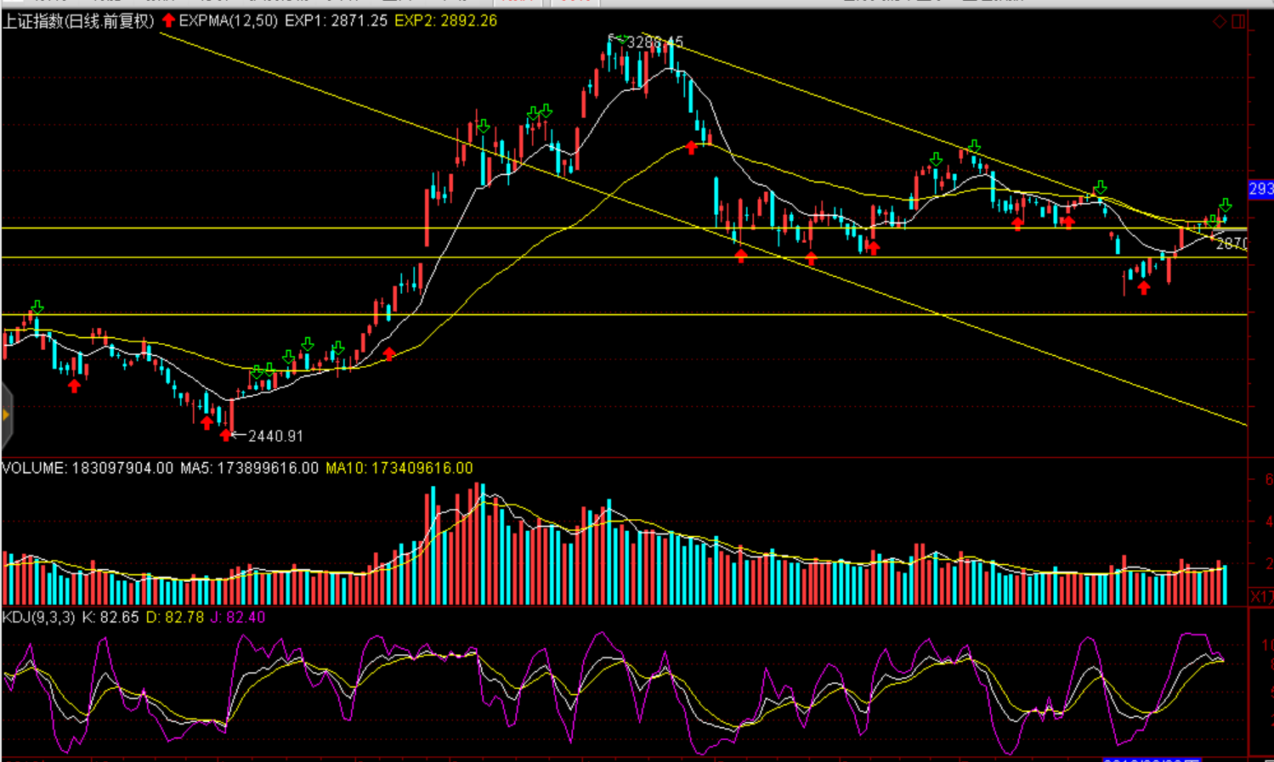Click the magenta J value in KDJ header
Image resolution: width=1274 pixels, height=762 pixels.
click(238, 618)
